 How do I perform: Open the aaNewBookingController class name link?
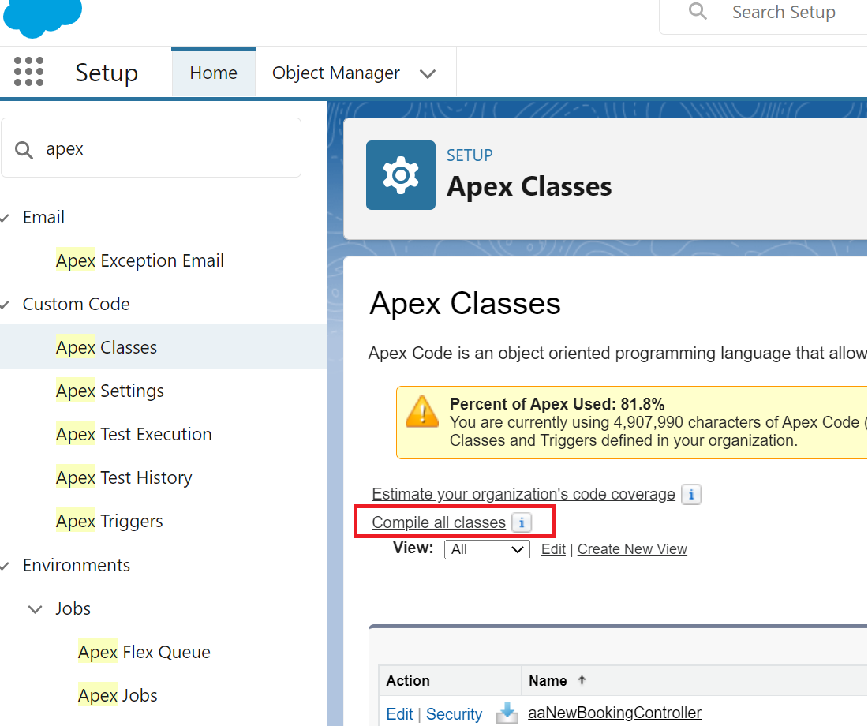click(615, 713)
